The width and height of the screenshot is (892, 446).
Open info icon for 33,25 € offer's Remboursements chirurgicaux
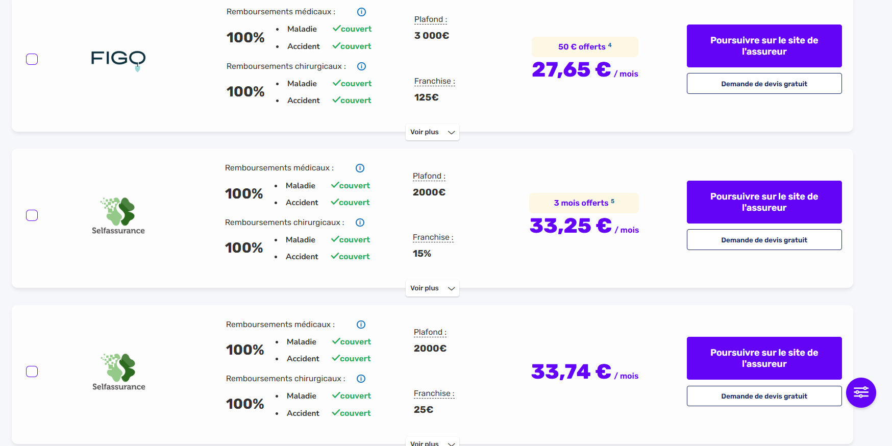360,222
